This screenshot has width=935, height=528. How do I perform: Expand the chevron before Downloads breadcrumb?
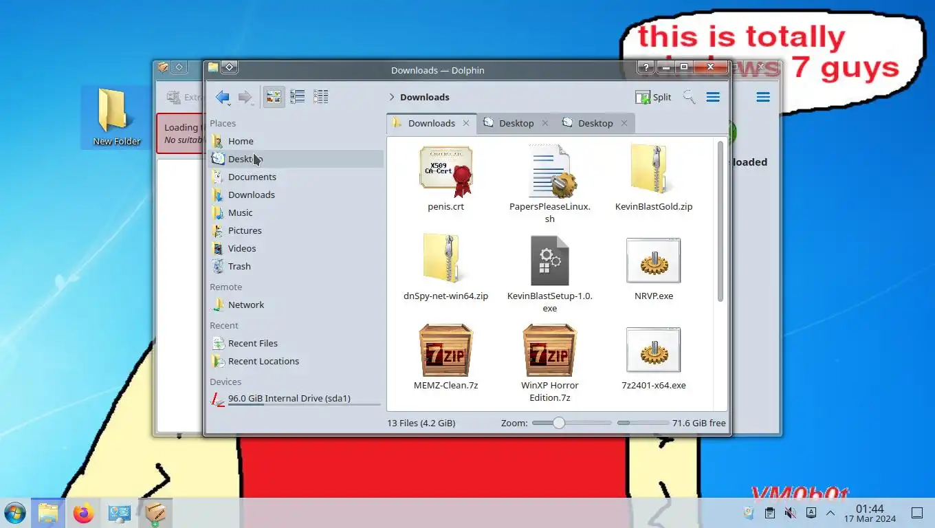pos(392,98)
